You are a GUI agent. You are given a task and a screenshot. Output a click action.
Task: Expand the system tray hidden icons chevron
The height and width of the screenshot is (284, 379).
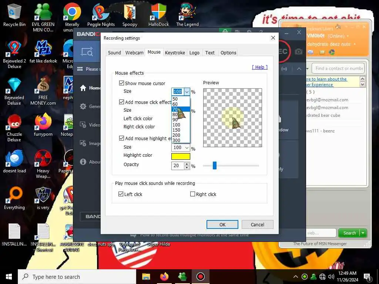[295, 277]
